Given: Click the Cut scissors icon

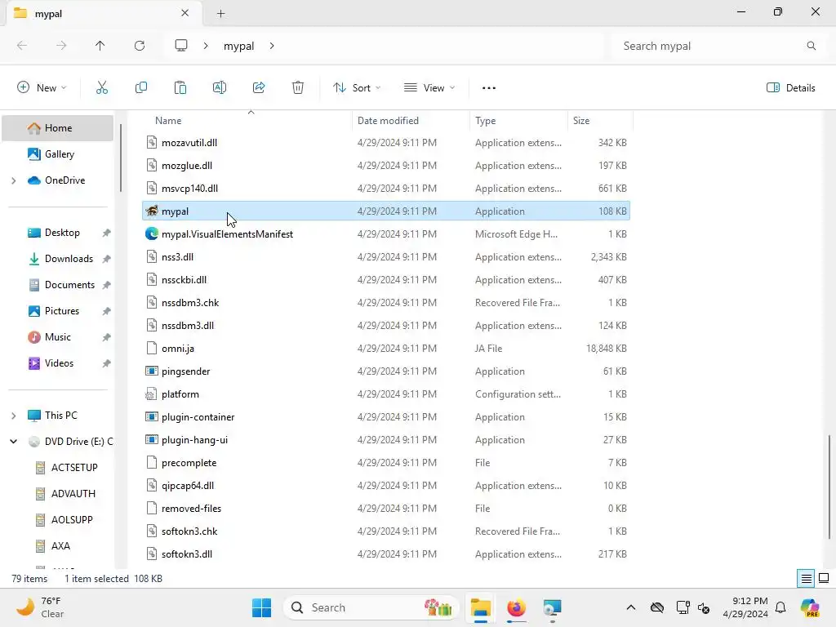Looking at the screenshot, I should (102, 88).
